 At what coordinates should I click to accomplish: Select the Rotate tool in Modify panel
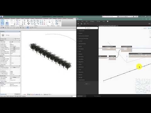click(35, 24)
